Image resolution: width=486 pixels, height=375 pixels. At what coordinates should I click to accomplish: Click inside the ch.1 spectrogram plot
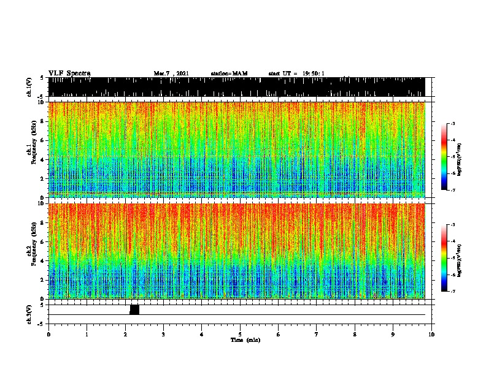tap(237, 150)
